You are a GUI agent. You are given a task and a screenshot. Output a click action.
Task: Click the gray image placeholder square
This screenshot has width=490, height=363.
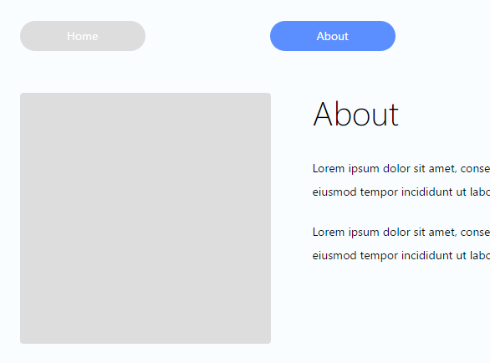(145, 218)
